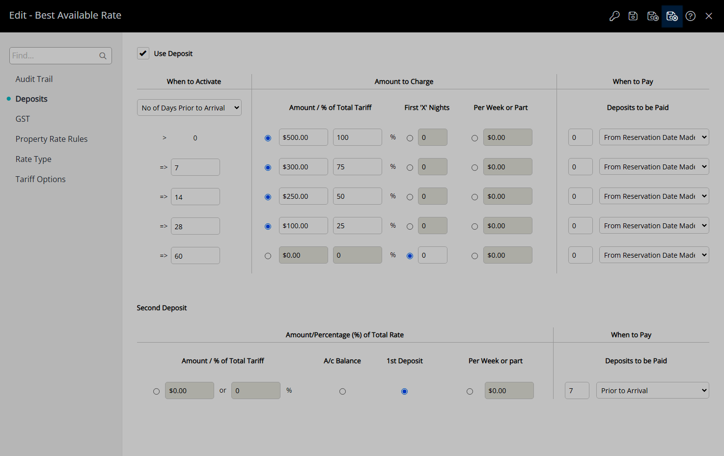724x456 pixels.
Task: Select First X Nights radio in 60 days row
Action: click(x=410, y=256)
